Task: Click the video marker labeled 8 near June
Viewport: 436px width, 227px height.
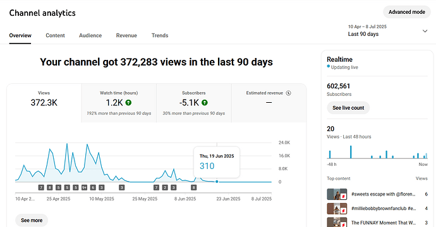Action: click(x=194, y=188)
